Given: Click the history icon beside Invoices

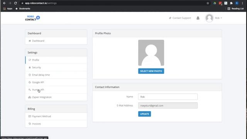Looking at the screenshot, I should click(x=30, y=124).
